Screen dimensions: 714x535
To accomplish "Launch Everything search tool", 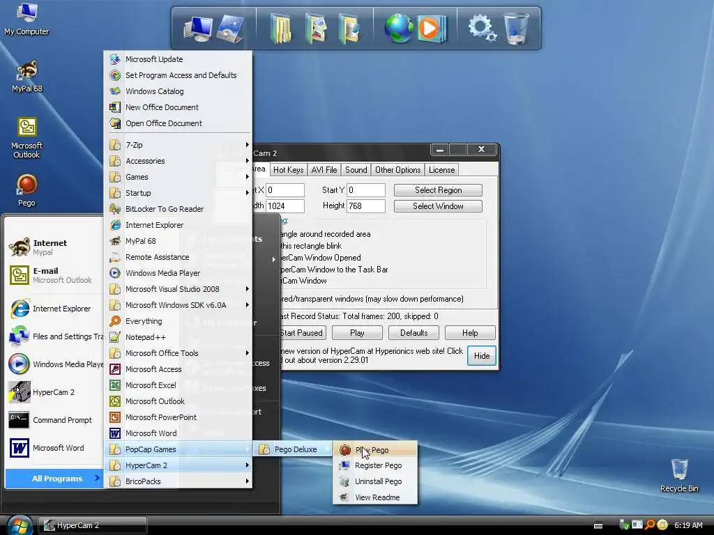I will [x=178, y=321].
